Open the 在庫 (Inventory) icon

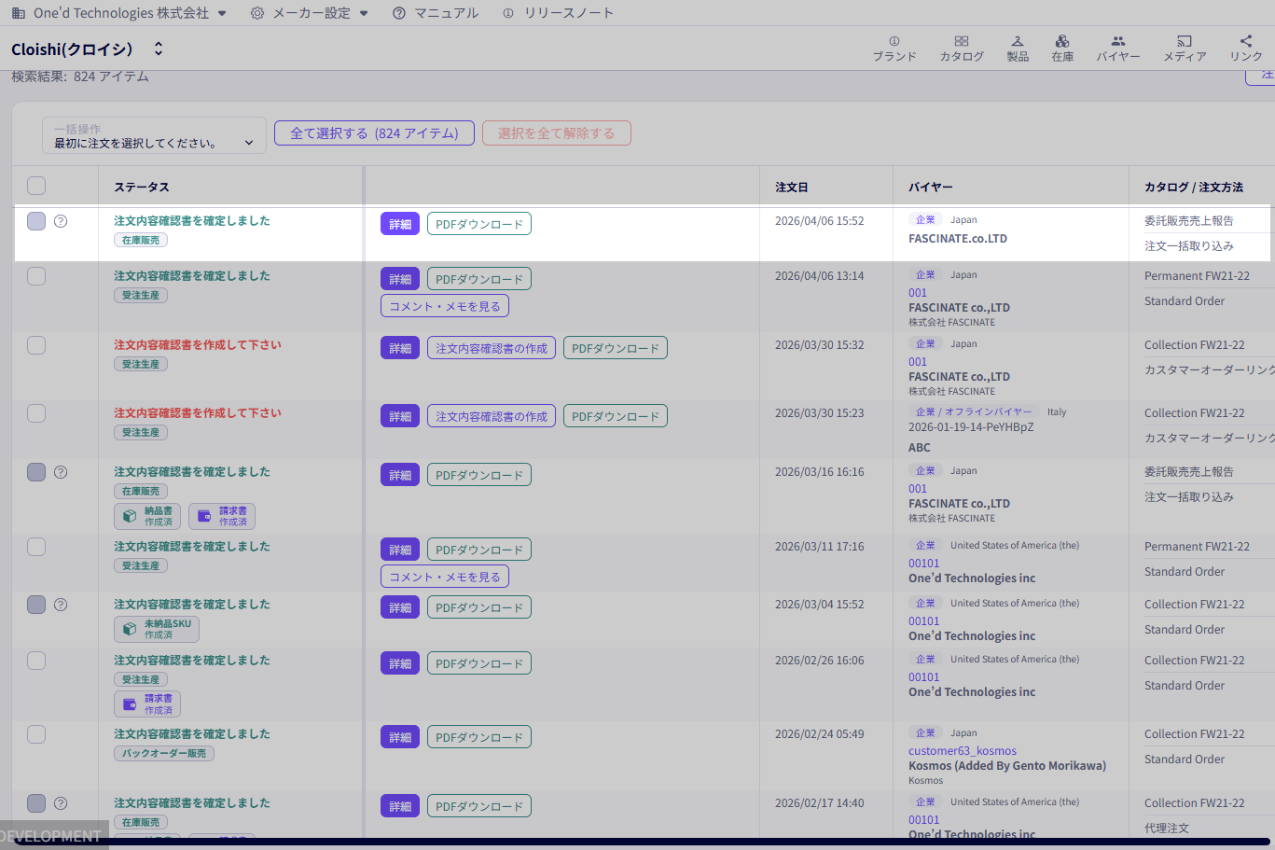[x=1061, y=49]
